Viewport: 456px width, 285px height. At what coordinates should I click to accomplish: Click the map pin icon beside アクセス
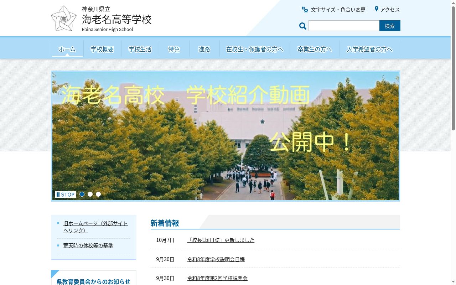(376, 9)
